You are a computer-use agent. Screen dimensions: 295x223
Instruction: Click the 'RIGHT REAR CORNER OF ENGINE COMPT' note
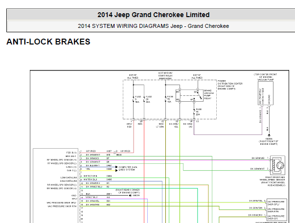click(127, 191)
